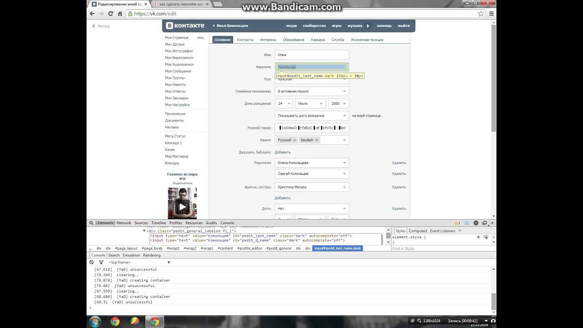Open DevTools Sources tab
The image size is (583, 328).
pyautogui.click(x=141, y=223)
